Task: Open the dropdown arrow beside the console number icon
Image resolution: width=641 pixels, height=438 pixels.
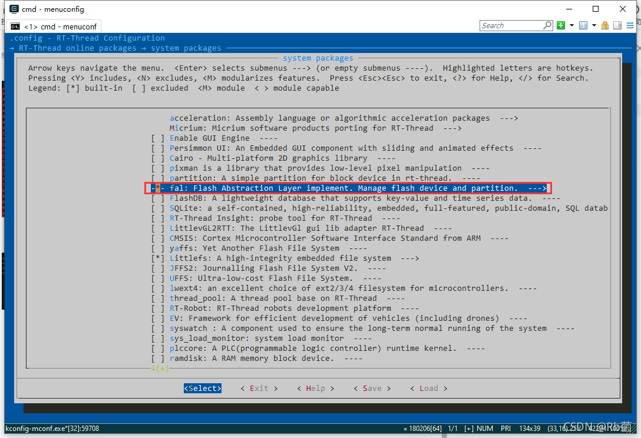Action: pos(594,25)
